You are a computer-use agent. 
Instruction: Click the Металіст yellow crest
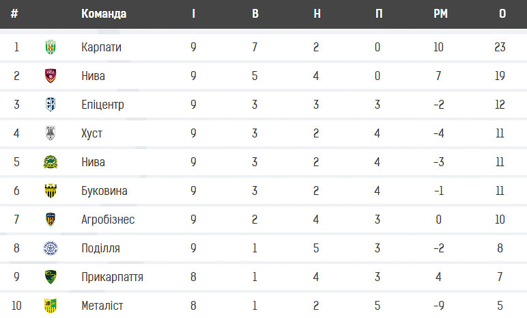coord(51,306)
